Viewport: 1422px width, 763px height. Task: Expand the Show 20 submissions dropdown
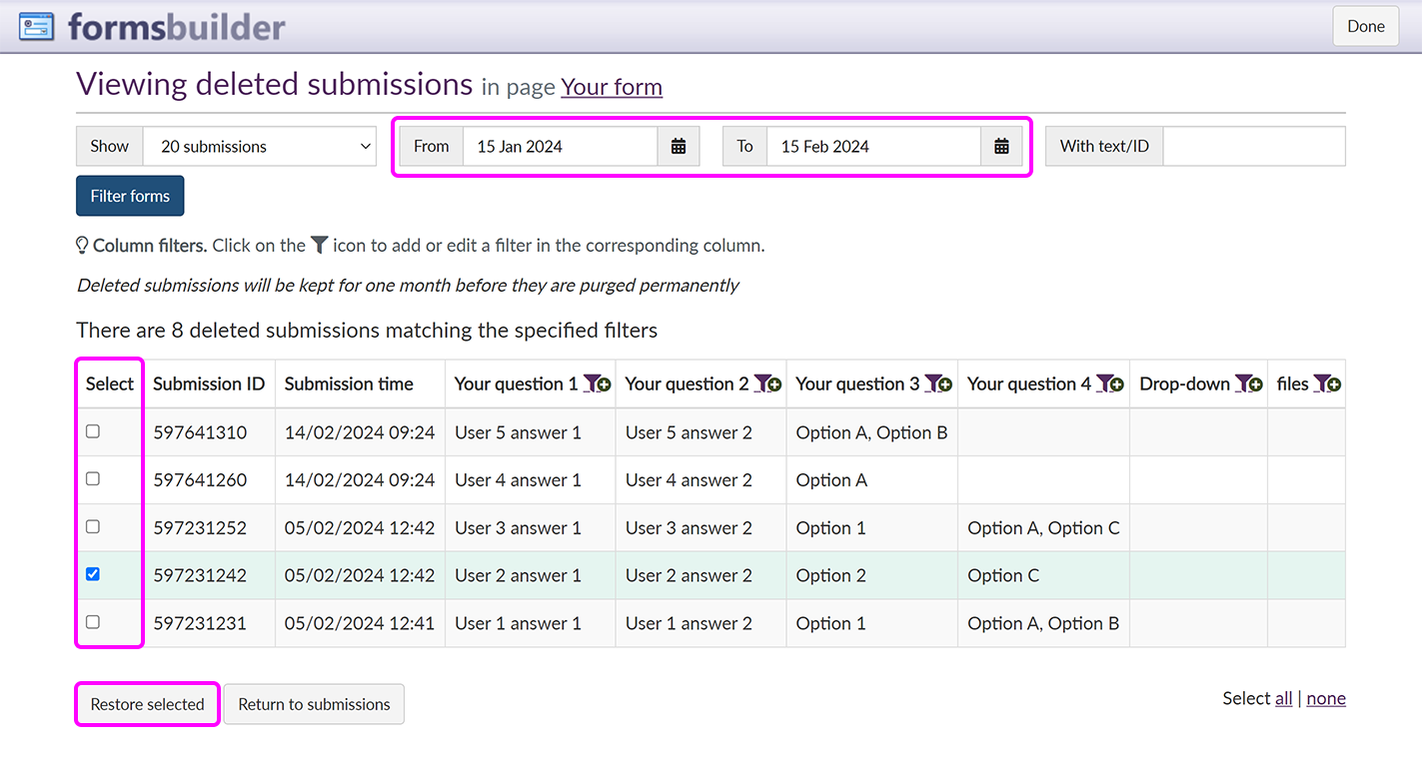click(x=260, y=147)
